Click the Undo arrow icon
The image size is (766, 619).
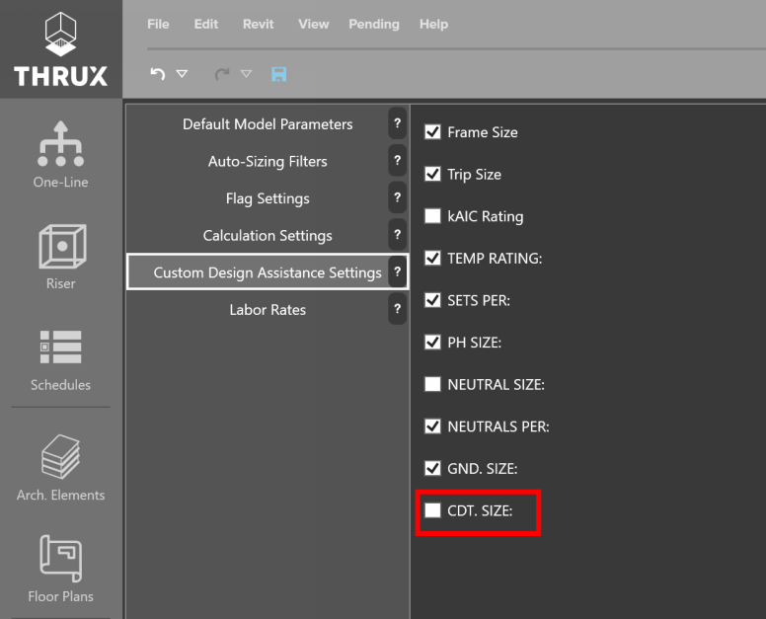[157, 74]
